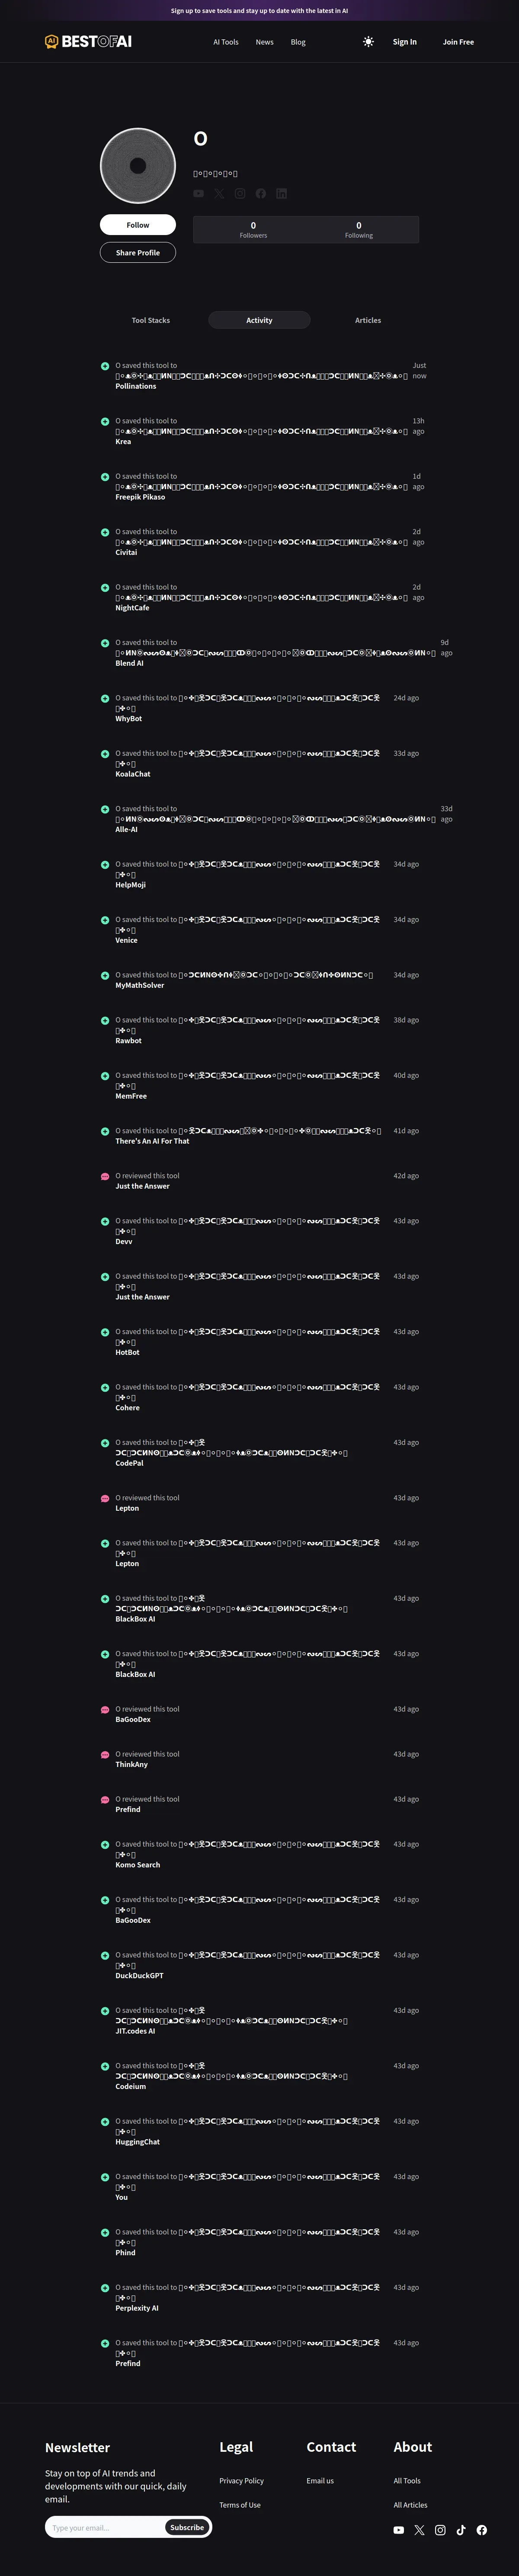
Task: Click the newsletter email input field
Action: coord(106,2527)
